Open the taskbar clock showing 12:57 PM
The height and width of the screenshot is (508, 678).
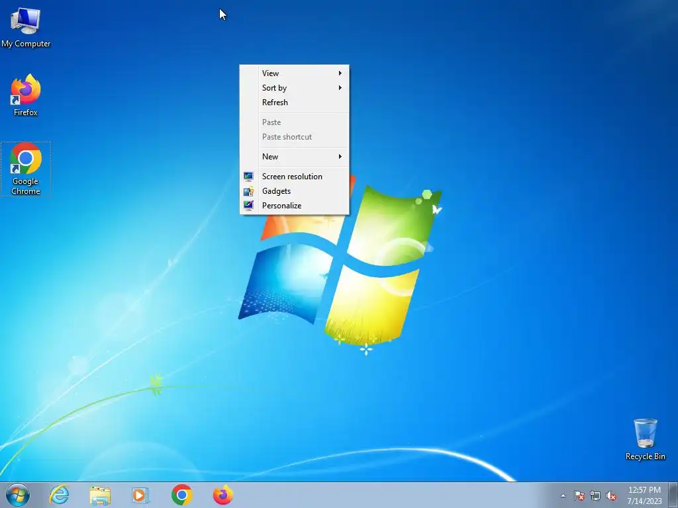tap(644, 495)
